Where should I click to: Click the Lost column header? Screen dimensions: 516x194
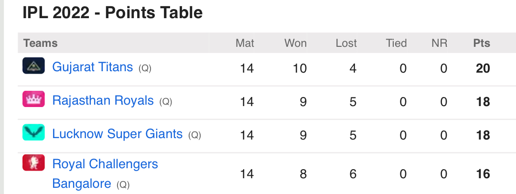tap(346, 43)
